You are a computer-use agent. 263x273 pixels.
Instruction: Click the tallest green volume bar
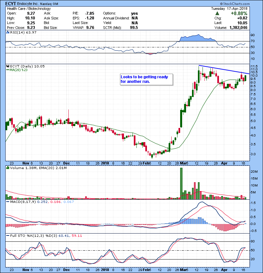coord(181,184)
